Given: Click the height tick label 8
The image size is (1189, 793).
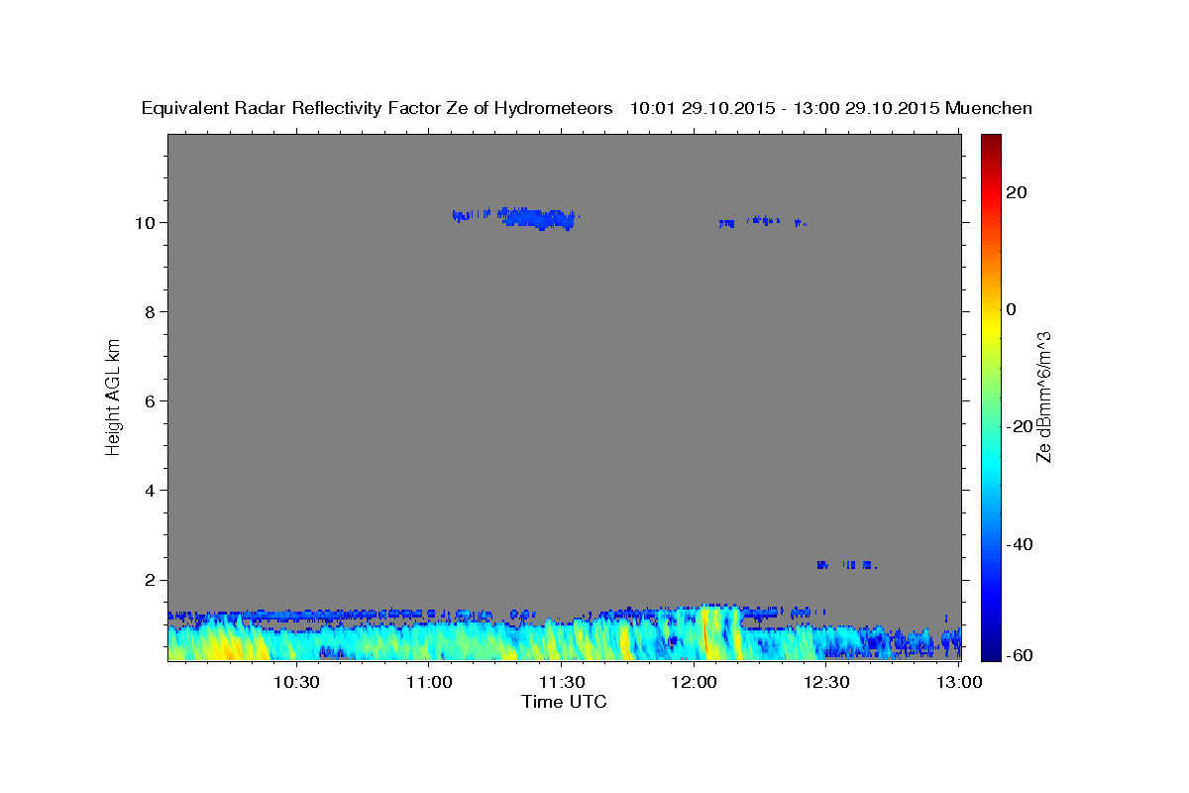Looking at the screenshot, I should pos(152,311).
